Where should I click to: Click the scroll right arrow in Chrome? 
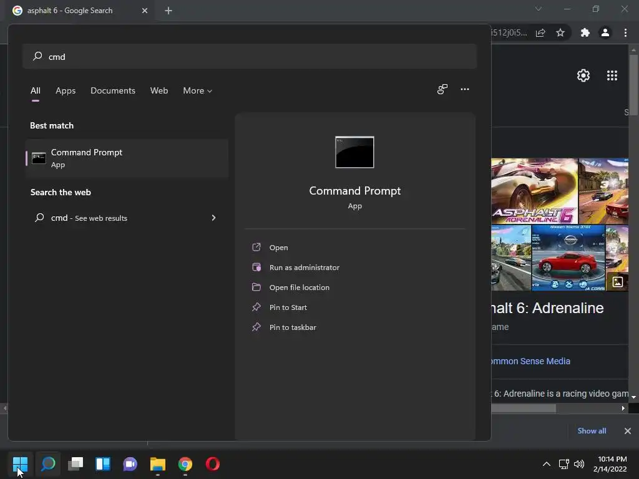coord(623,408)
